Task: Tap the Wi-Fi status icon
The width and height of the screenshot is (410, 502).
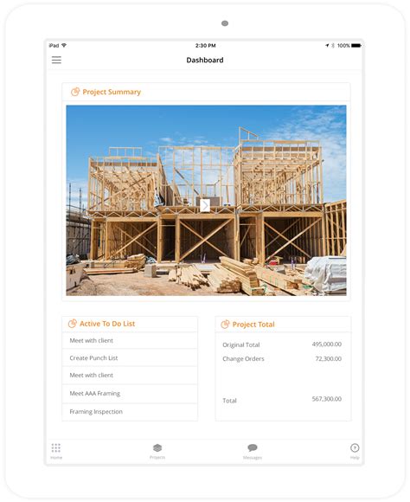Action: tap(64, 46)
